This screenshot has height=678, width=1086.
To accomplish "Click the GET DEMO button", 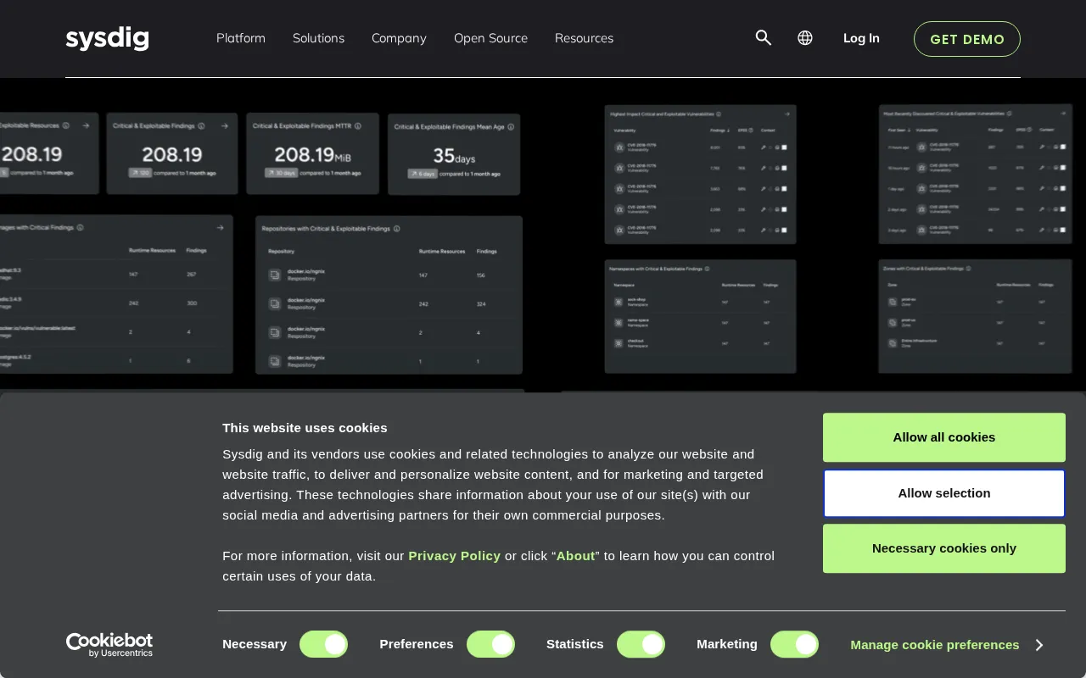I will tap(967, 39).
